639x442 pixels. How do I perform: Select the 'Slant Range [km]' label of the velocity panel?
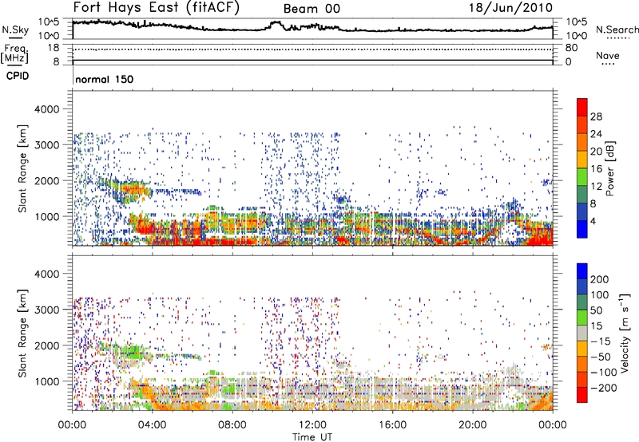point(22,333)
